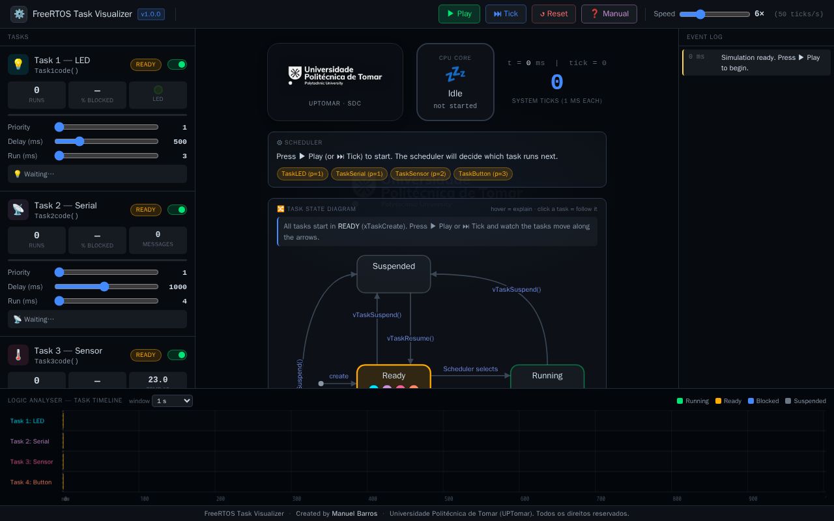
Task: Toggle Task 3 Sensor enable switch
Action: pyautogui.click(x=177, y=355)
